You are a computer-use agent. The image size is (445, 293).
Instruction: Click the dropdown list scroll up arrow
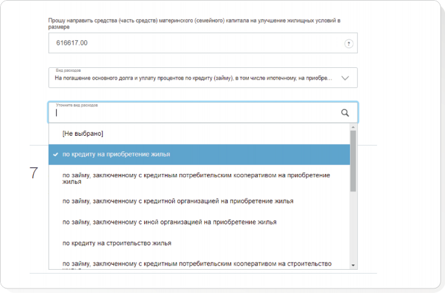pos(353,127)
